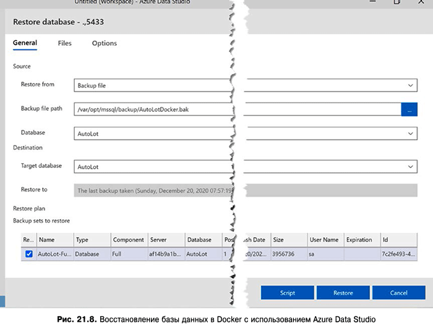The image size is (433, 328).
Task: Click the Type column header
Action: click(x=92, y=240)
